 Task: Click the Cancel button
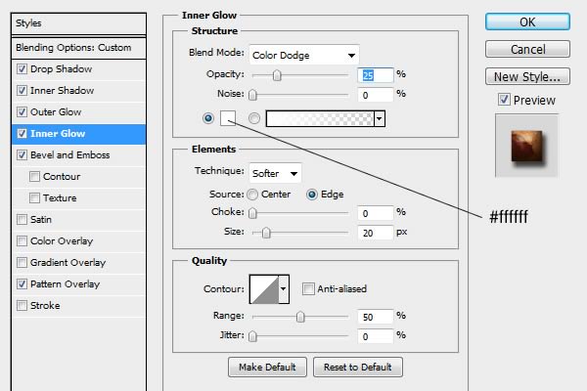tap(527, 49)
